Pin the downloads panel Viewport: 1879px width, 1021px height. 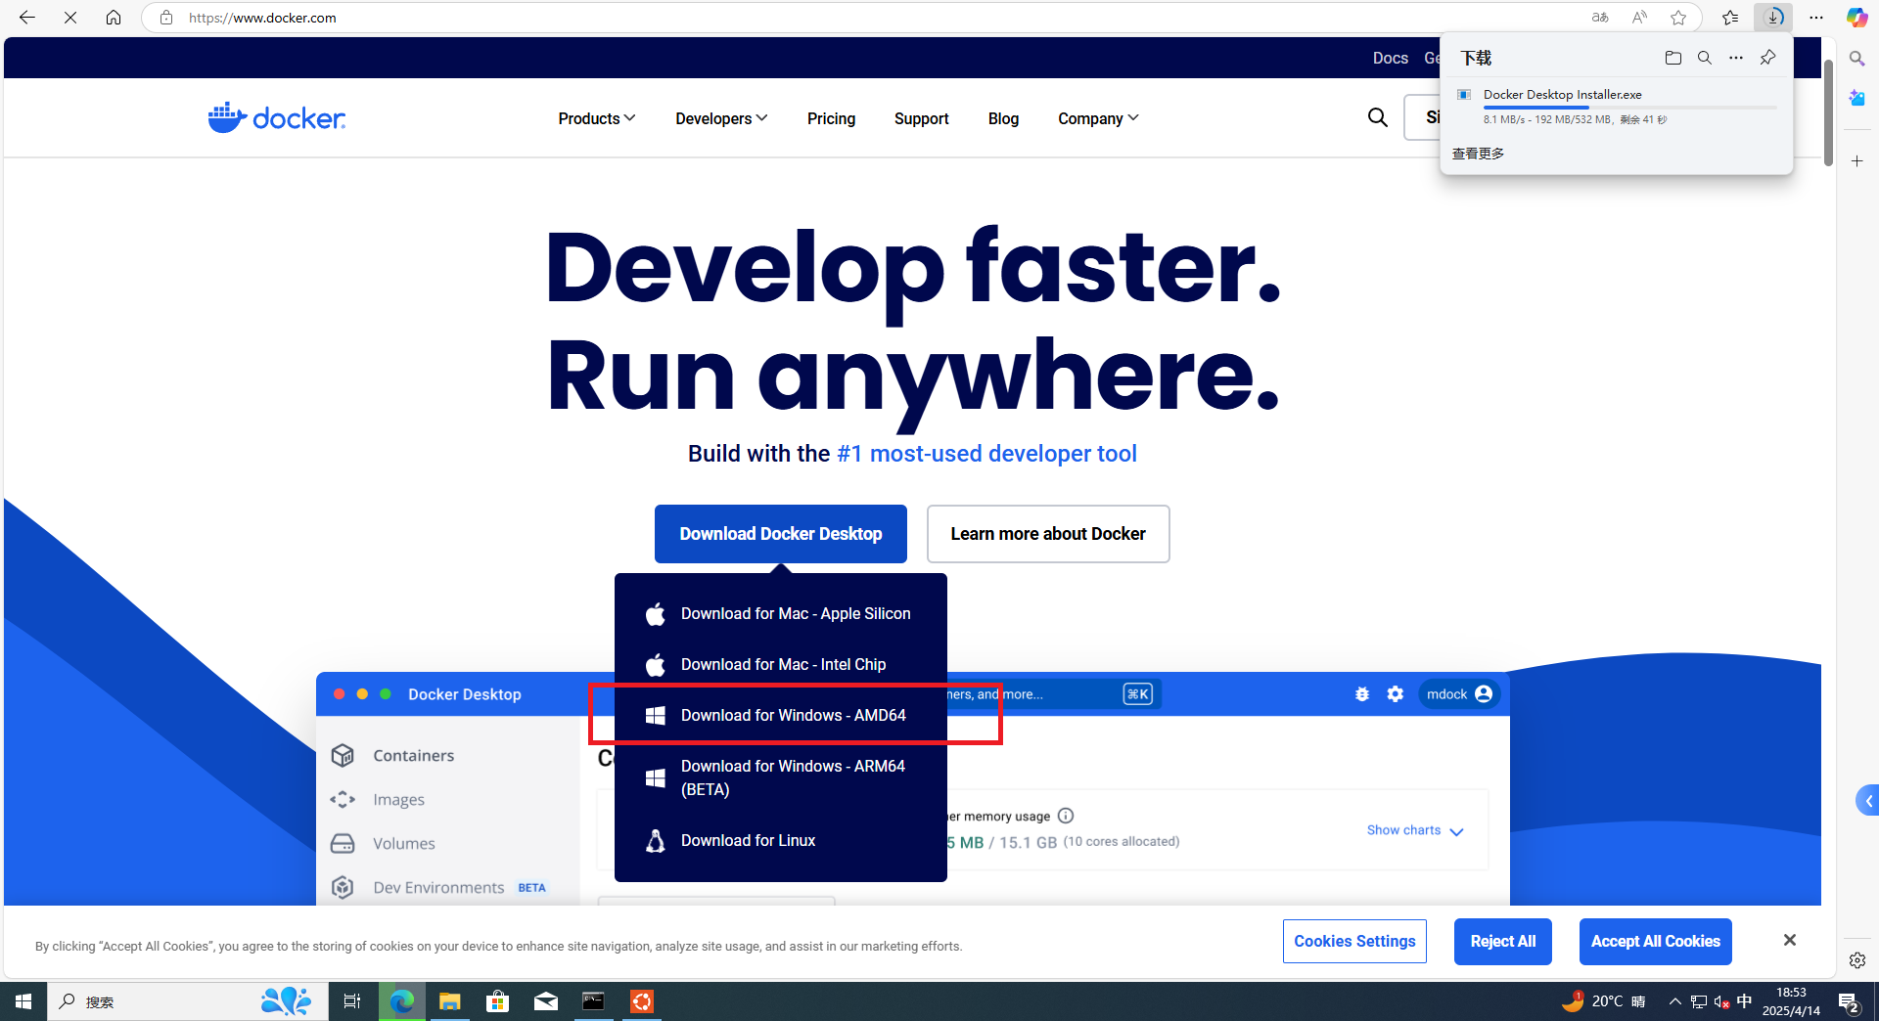click(x=1767, y=58)
